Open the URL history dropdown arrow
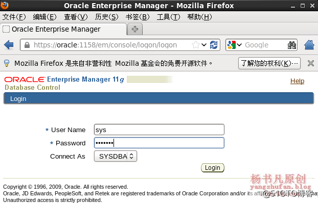The height and width of the screenshot is (203, 318). (204, 45)
